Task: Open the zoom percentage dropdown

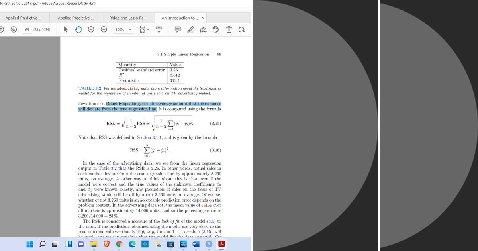Action: [x=129, y=29]
